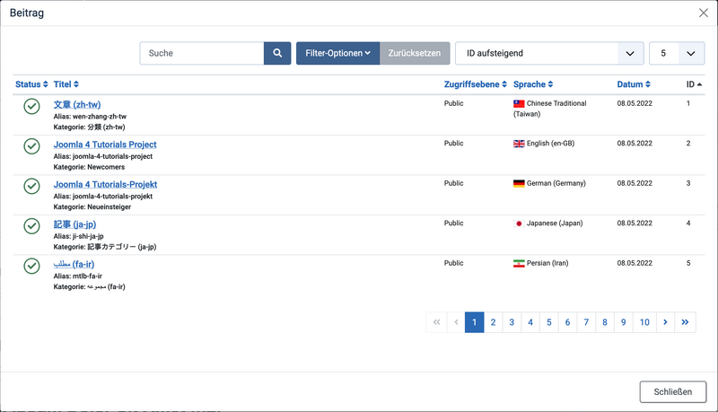Click the UK flag icon for English
Image resolution: width=718 pixels, height=412 pixels.
click(x=519, y=144)
